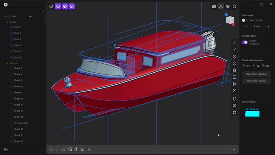Select the Line tool in right toolbar
275x155 pixels.
point(235,43)
